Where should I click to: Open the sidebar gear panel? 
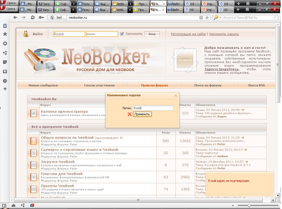[5, 43]
